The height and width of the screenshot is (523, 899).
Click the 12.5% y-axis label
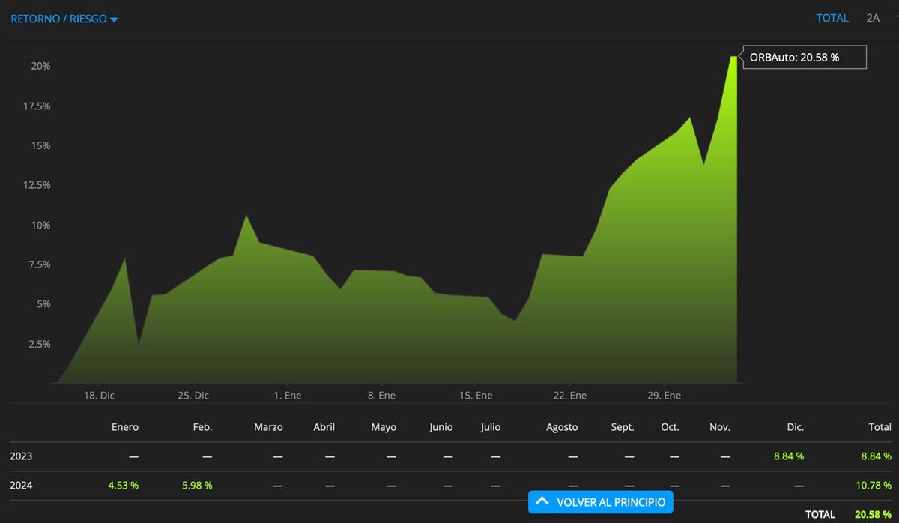click(37, 185)
